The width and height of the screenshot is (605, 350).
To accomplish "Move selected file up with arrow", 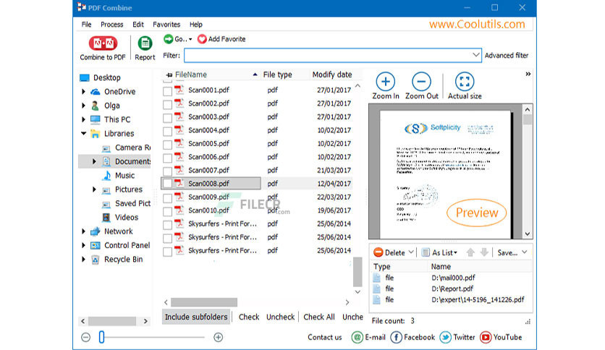I will tap(470, 252).
